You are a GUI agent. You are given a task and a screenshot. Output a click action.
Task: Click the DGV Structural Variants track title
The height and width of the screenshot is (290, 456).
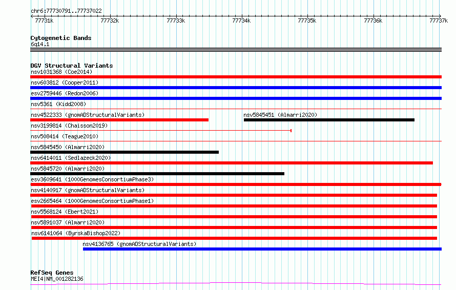click(72, 66)
